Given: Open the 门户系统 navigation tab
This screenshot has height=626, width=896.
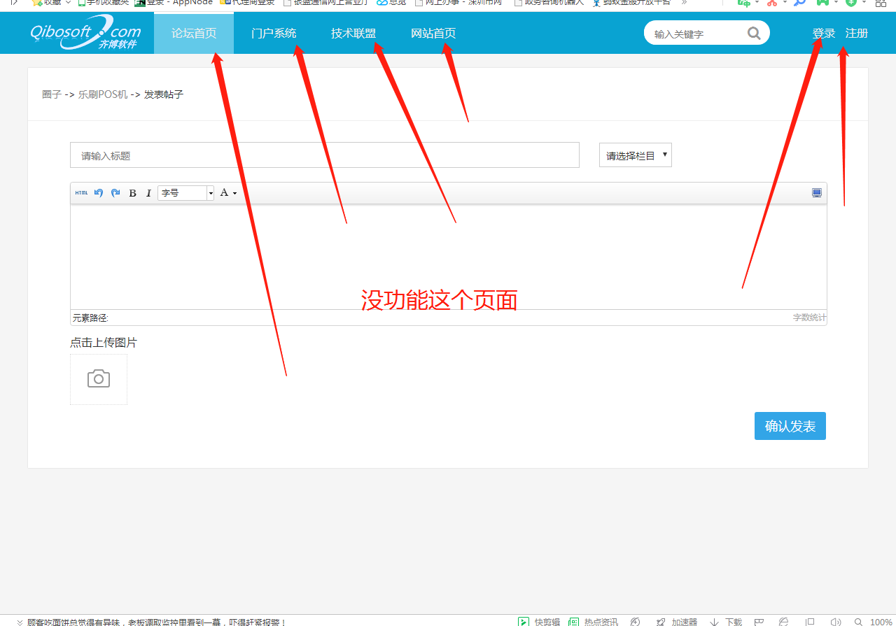Looking at the screenshot, I should 274,33.
